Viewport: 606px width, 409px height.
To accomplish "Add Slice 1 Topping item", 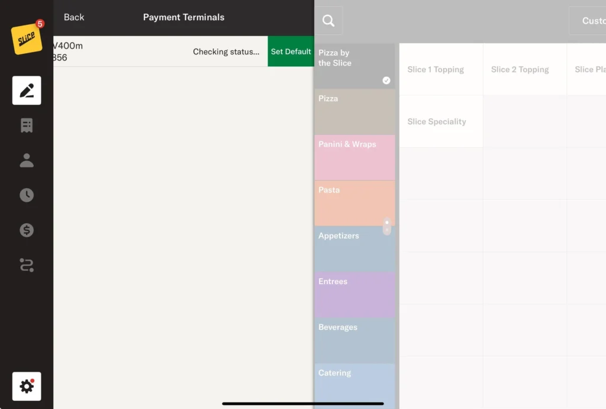I will pyautogui.click(x=441, y=69).
